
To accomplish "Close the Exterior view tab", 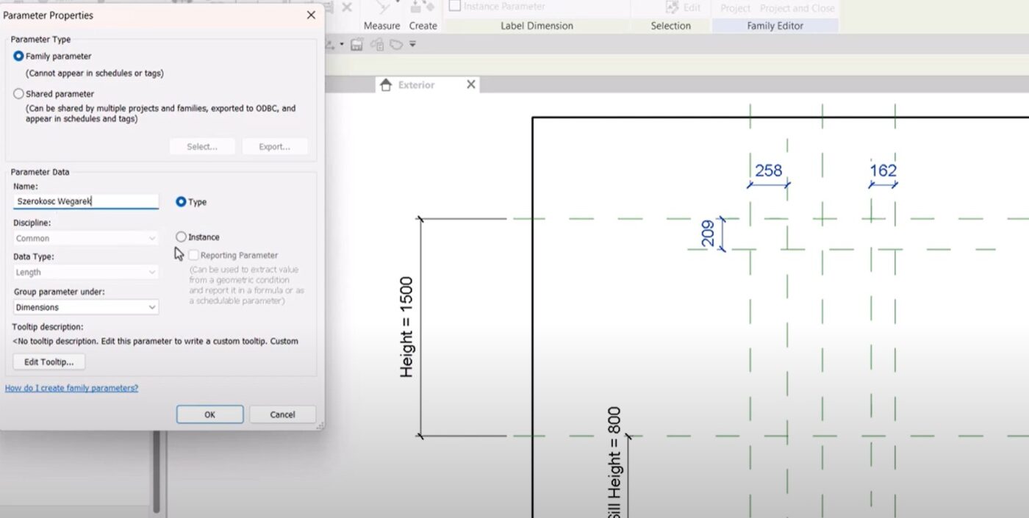I will [x=471, y=84].
